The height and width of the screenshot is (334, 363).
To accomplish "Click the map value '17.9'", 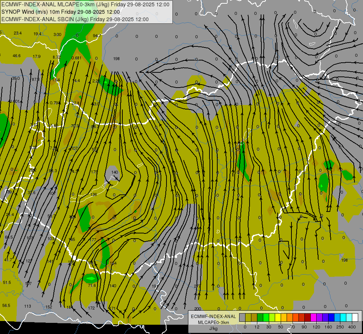I will [x=37, y=56].
